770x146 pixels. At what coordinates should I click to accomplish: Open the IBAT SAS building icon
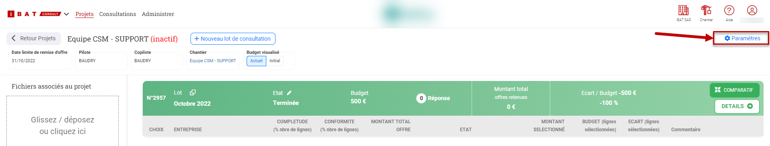click(x=683, y=10)
